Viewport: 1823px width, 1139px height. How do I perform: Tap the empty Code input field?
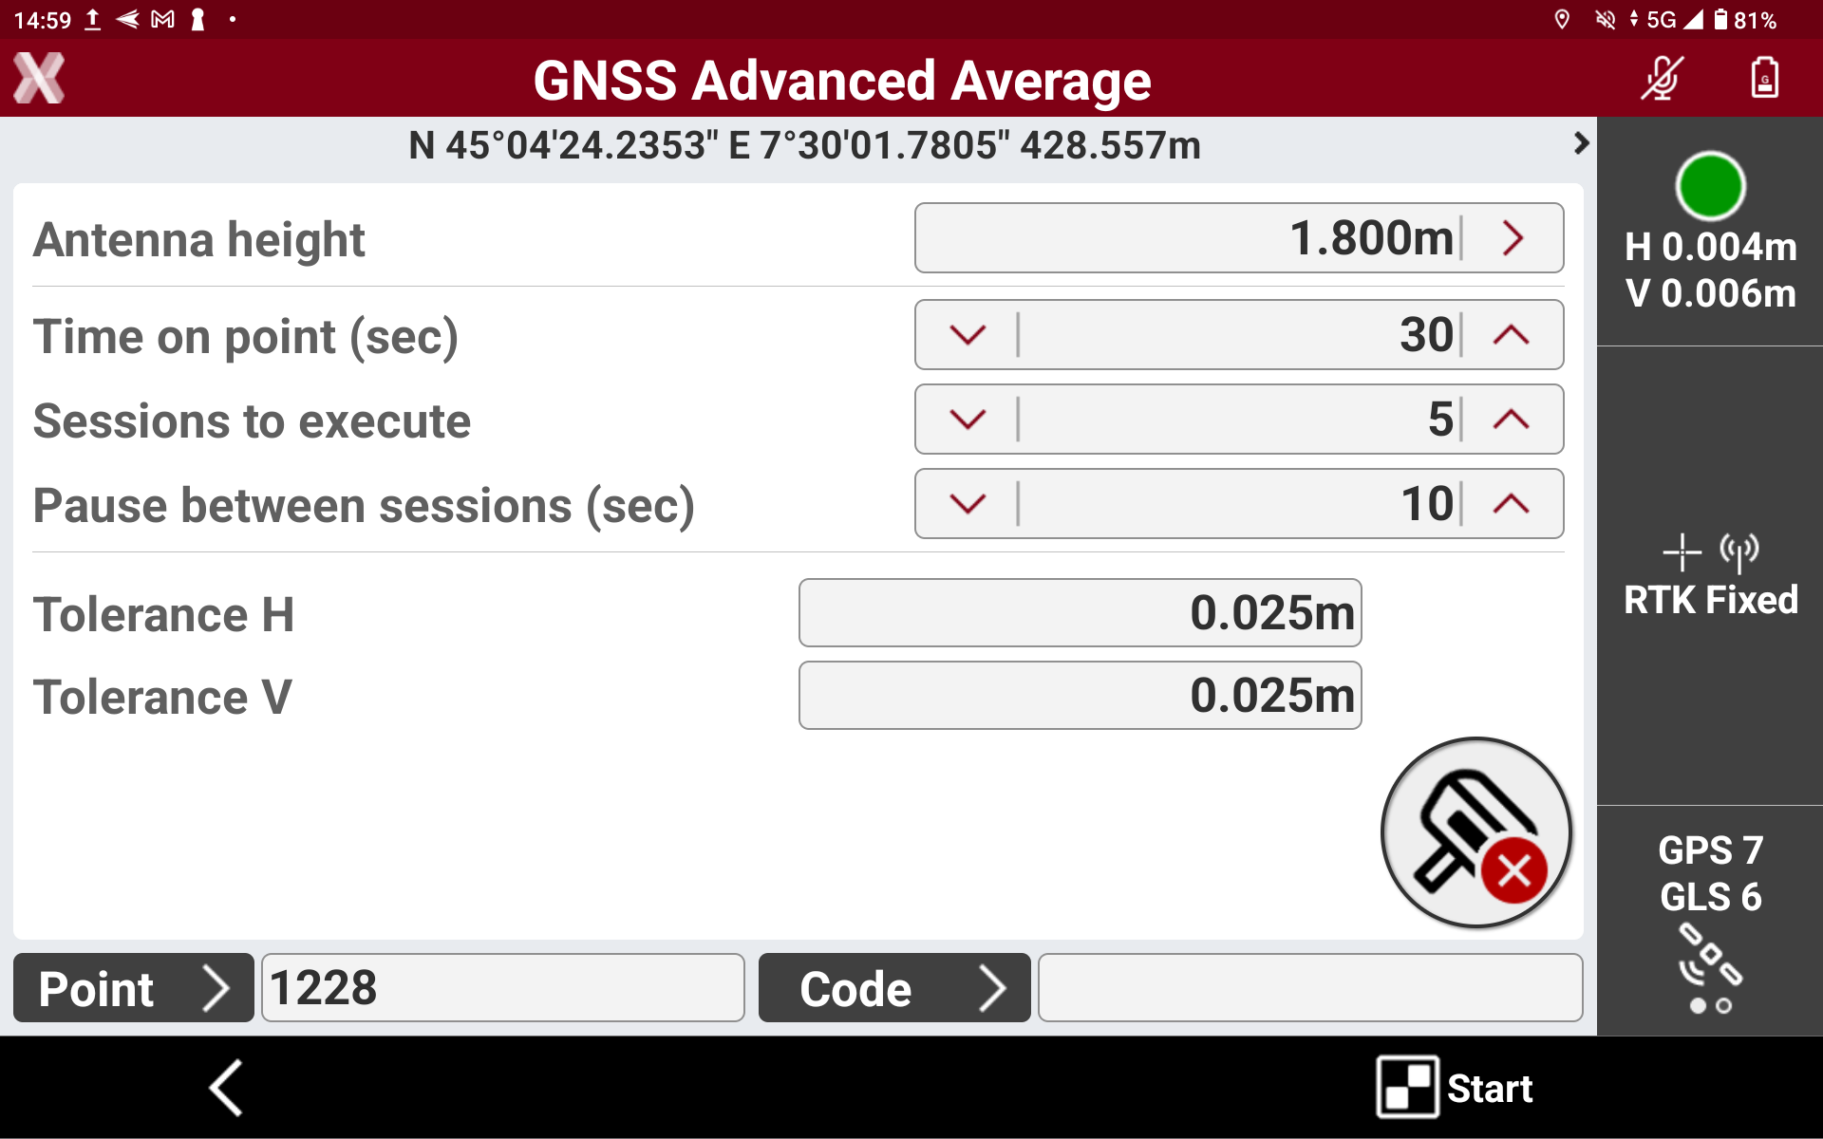tap(1310, 988)
